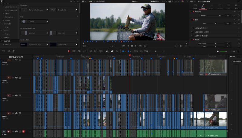Click the DIM audio button
The height and width of the screenshot is (138, 242).
point(234,51)
